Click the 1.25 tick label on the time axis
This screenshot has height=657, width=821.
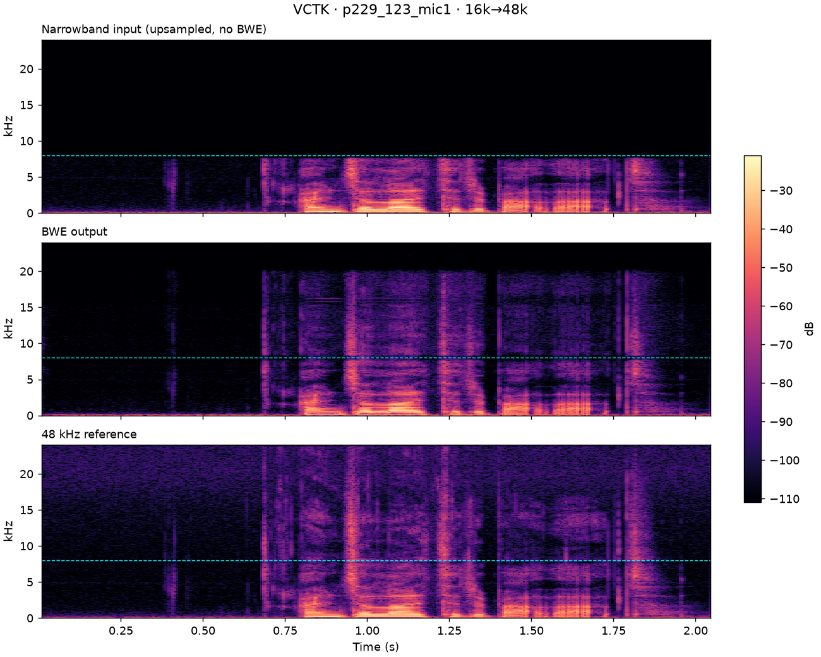tap(449, 630)
